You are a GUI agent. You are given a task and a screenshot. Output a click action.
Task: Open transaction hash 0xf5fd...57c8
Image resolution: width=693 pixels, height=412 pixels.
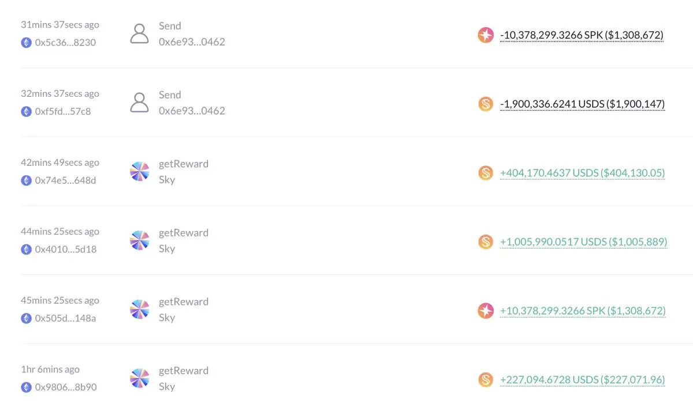63,111
